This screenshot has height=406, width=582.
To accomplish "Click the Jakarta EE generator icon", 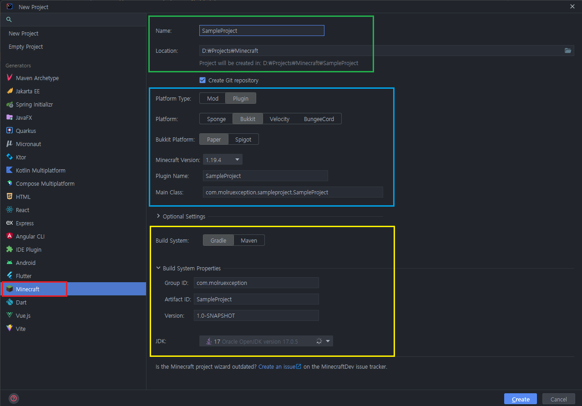I will point(10,91).
